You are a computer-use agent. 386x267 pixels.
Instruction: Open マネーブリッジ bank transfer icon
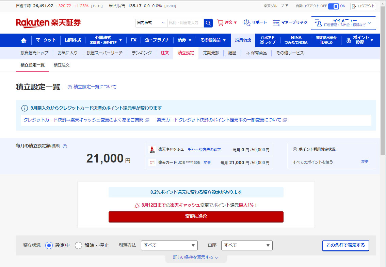click(276, 23)
